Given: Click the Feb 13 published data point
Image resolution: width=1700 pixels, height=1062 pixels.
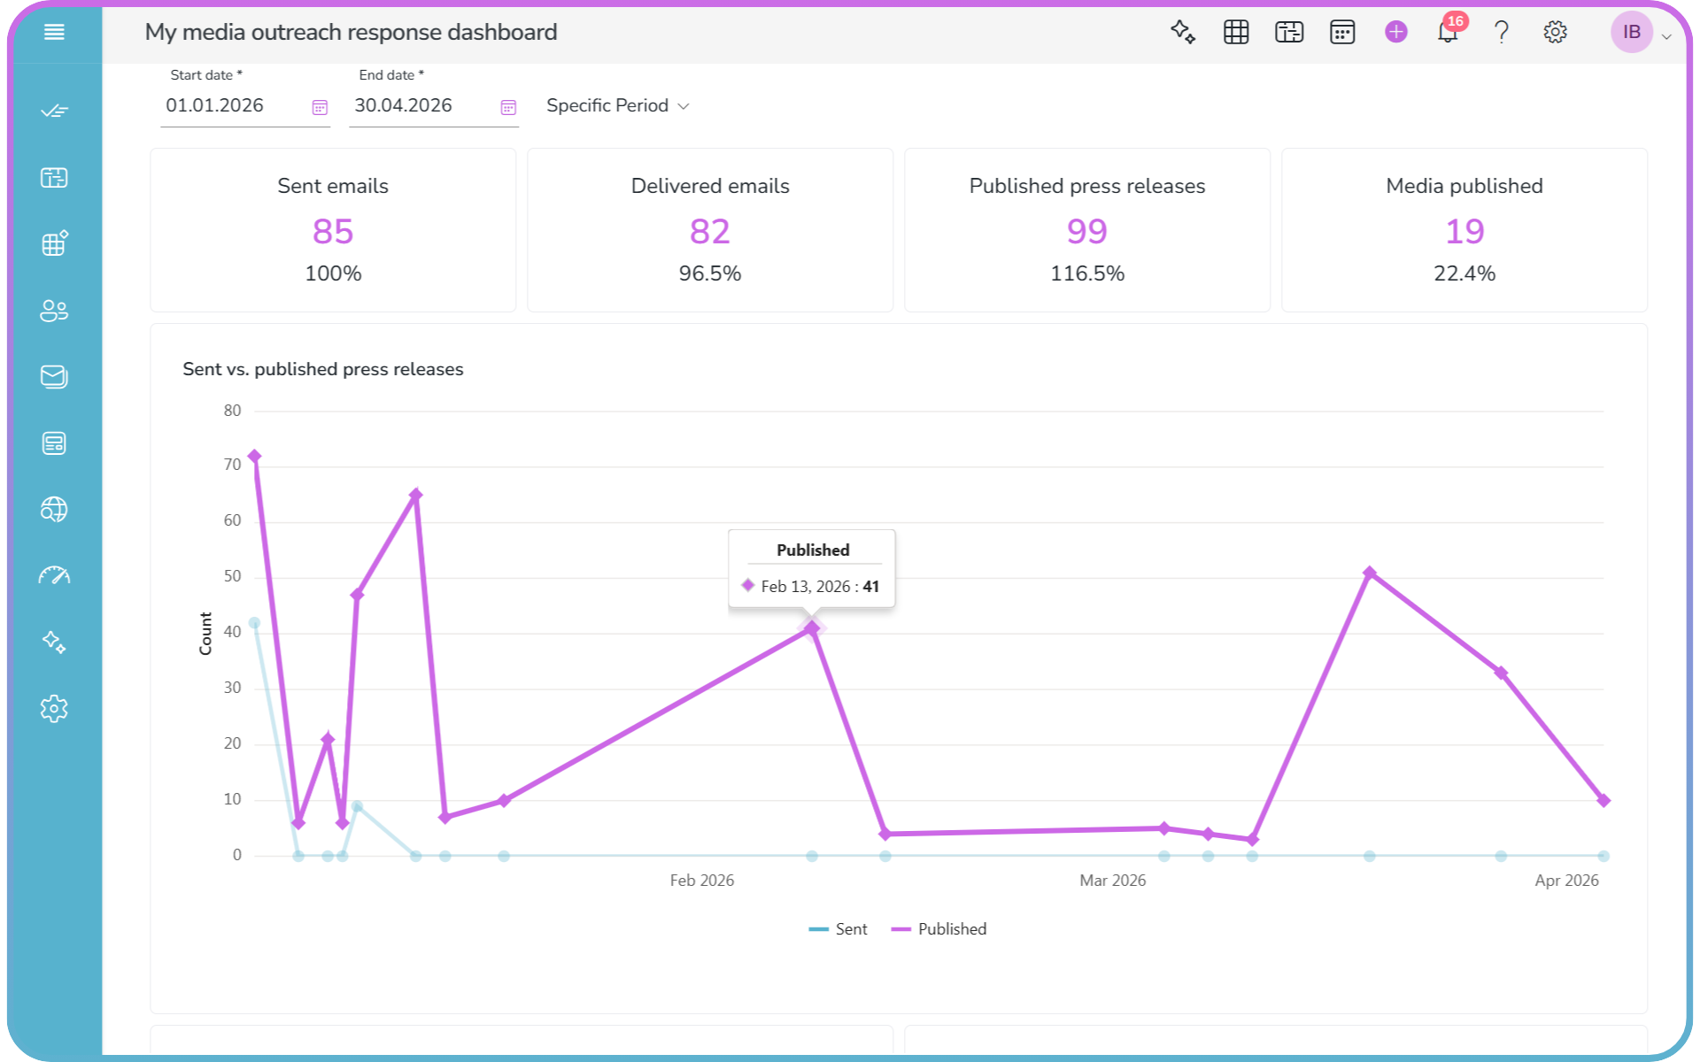Looking at the screenshot, I should [812, 627].
